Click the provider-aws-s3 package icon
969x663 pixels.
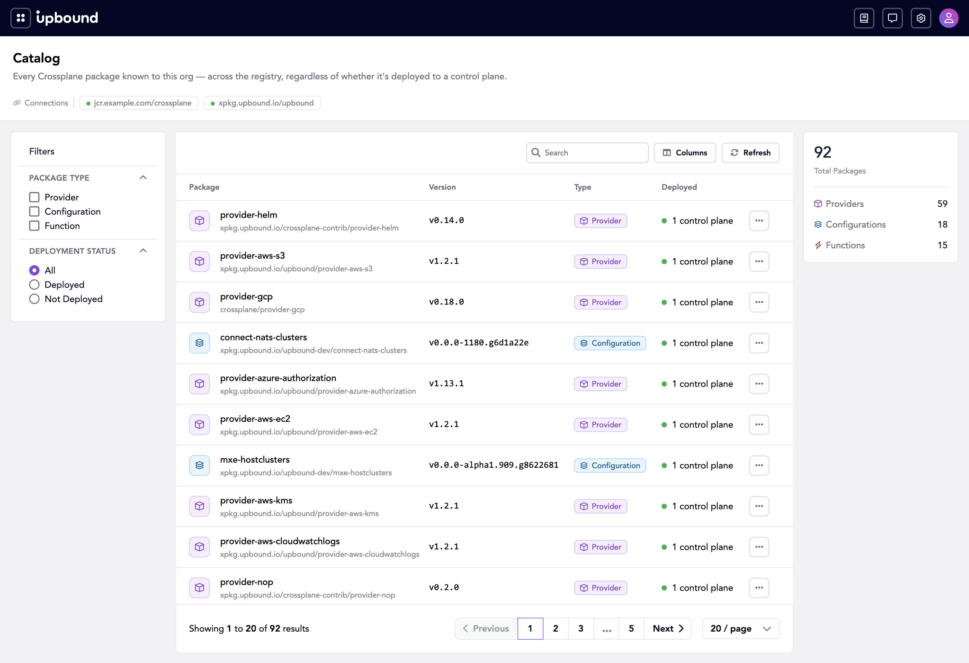point(199,261)
